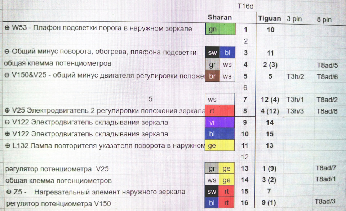Click Tiguan value '9 (1)'

tap(269, 202)
